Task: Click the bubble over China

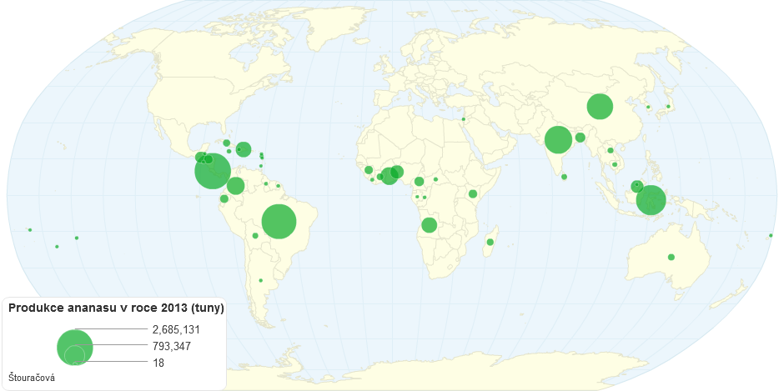Action: (600, 107)
